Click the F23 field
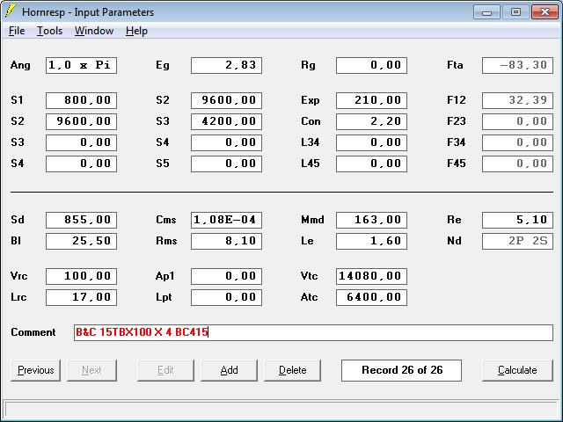 point(517,121)
